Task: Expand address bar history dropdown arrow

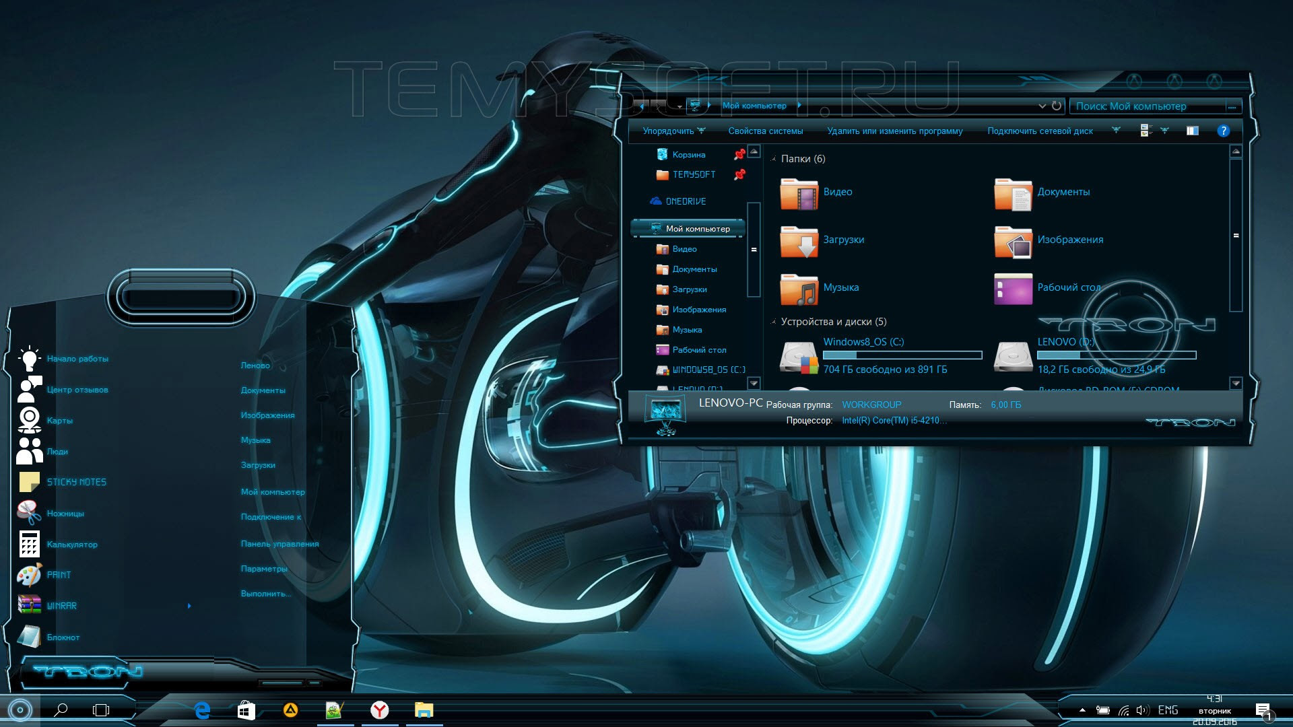Action: point(1042,106)
